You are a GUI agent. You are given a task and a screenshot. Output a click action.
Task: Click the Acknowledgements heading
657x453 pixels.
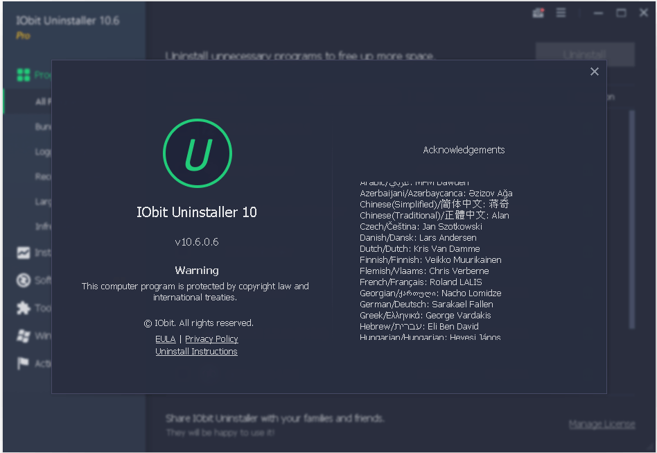(464, 150)
